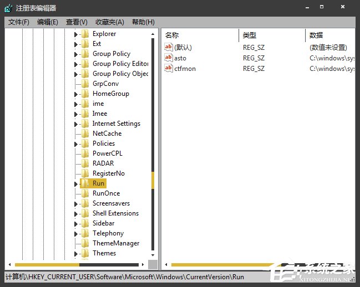Click the tree pane scroll left arrow
This screenshot has height=287, width=360.
pyautogui.click(x=9, y=265)
